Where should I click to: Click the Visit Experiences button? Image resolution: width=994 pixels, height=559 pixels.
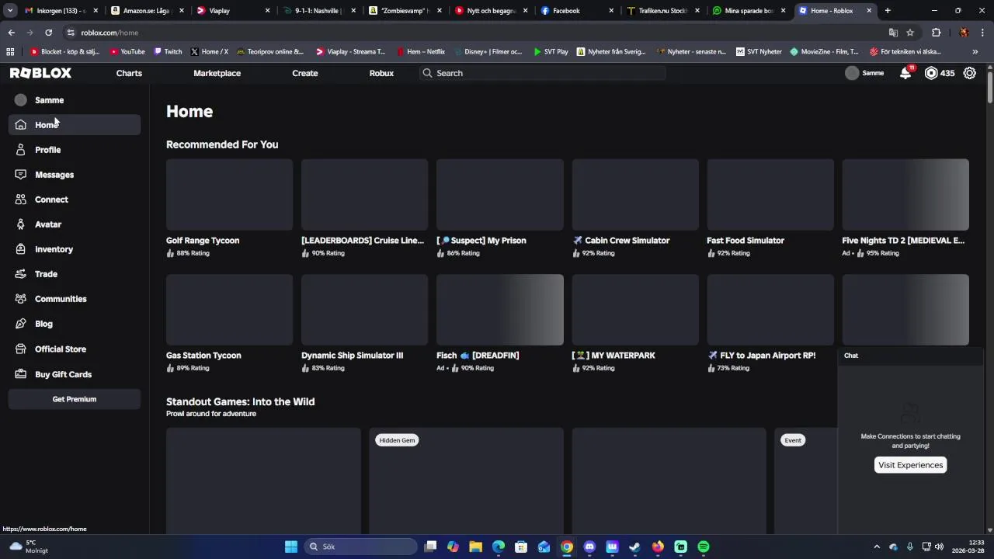coord(910,465)
